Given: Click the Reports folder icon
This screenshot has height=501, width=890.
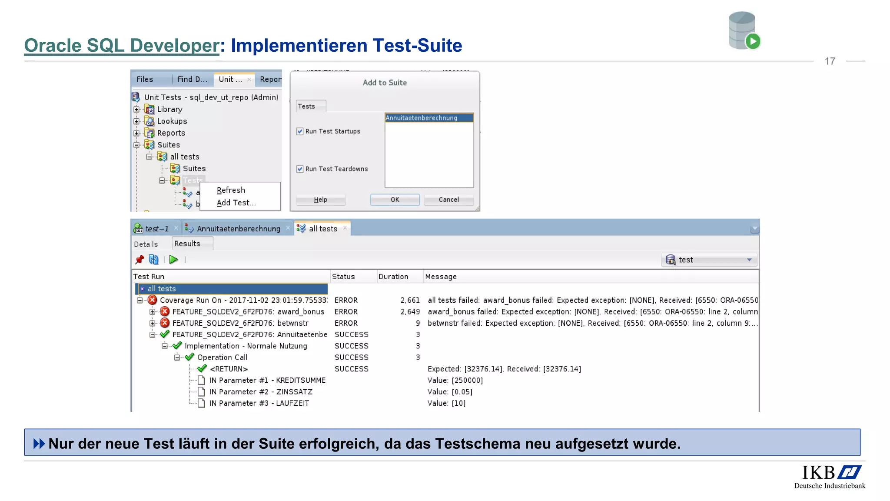Looking at the screenshot, I should [x=149, y=133].
